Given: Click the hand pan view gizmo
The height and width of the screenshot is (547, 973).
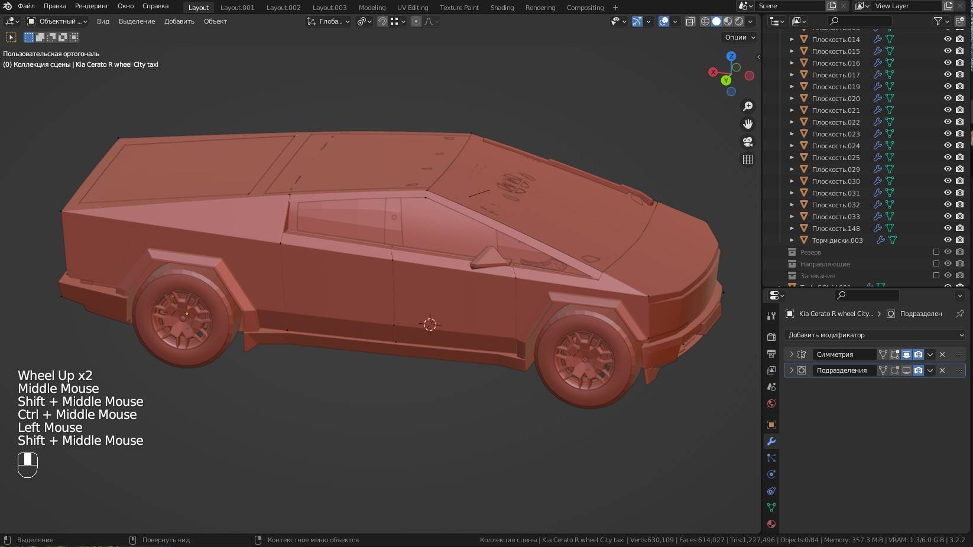Looking at the screenshot, I should click(x=748, y=124).
